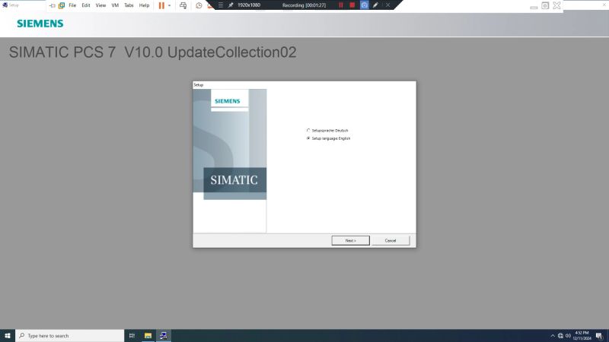Click the Setup tab at top left
This screenshot has height=342, width=609.
pyautogui.click(x=11, y=5)
